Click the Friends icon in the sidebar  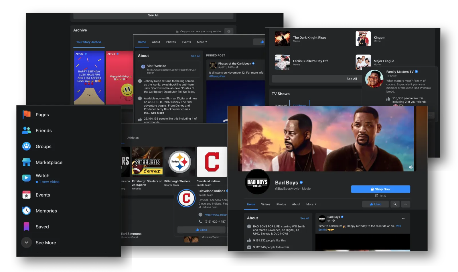click(27, 130)
